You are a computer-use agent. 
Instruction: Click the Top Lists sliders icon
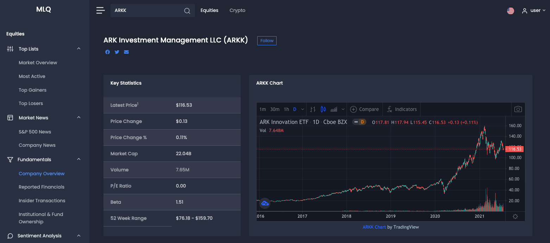click(x=10, y=49)
